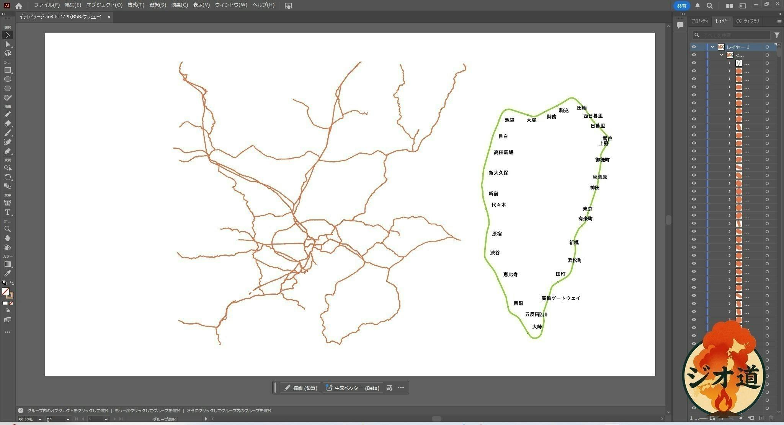Hide レイヤー 1 with its eye icon
784x425 pixels.
coord(694,47)
